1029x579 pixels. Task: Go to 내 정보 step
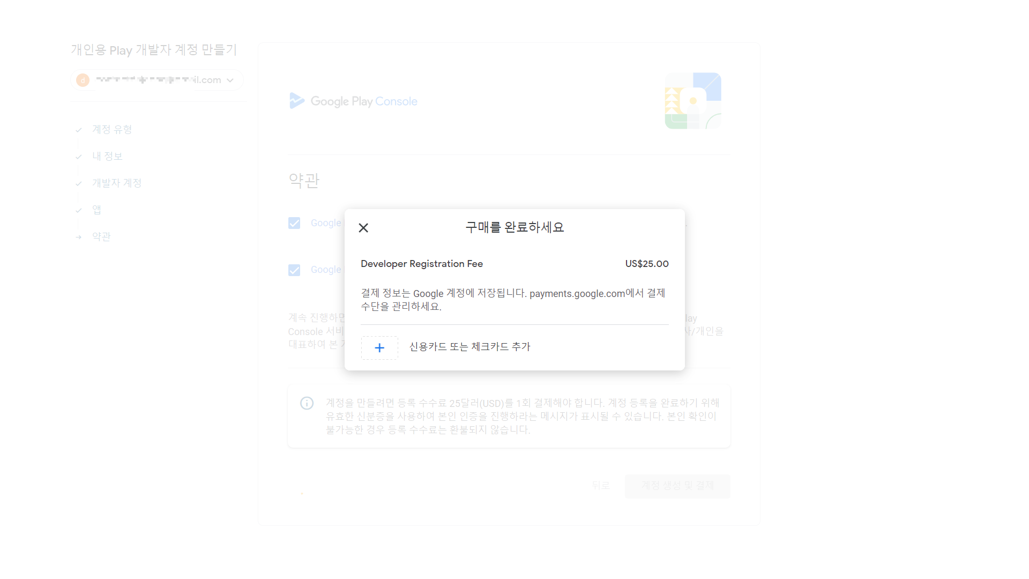click(107, 156)
